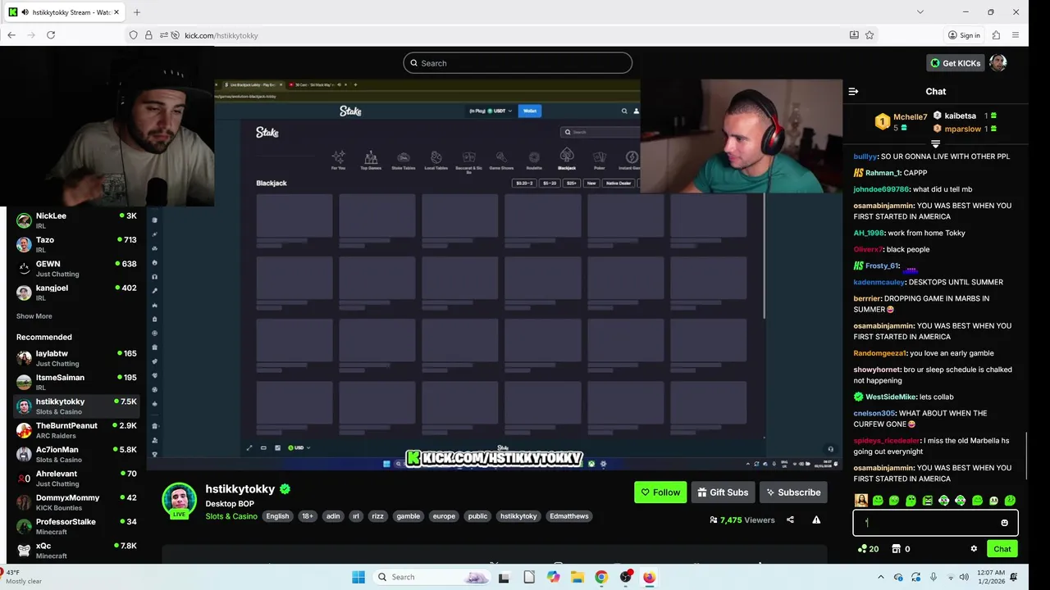
Task: Report the stream via warning icon
Action: point(816,520)
